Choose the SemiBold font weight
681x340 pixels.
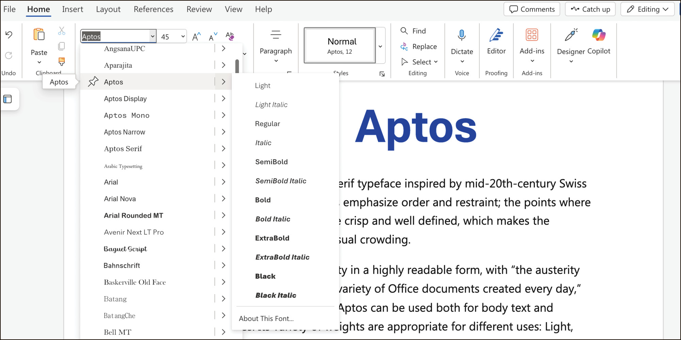pyautogui.click(x=271, y=162)
